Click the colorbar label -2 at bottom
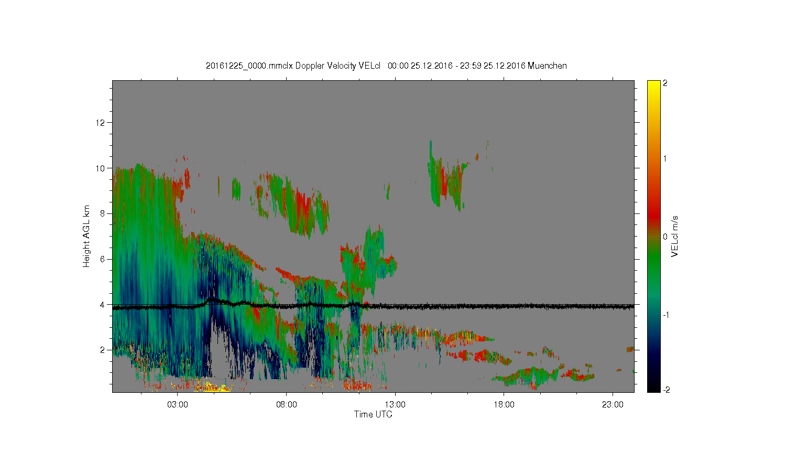 tap(665, 390)
